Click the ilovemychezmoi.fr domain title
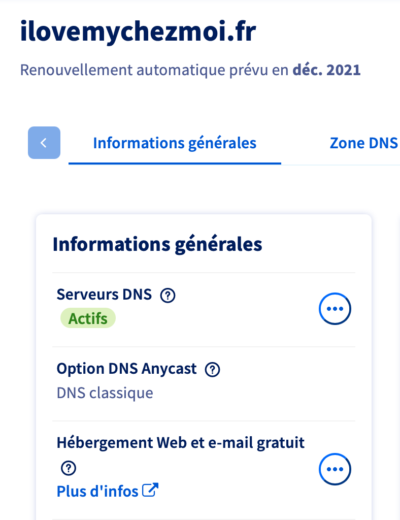 click(138, 32)
